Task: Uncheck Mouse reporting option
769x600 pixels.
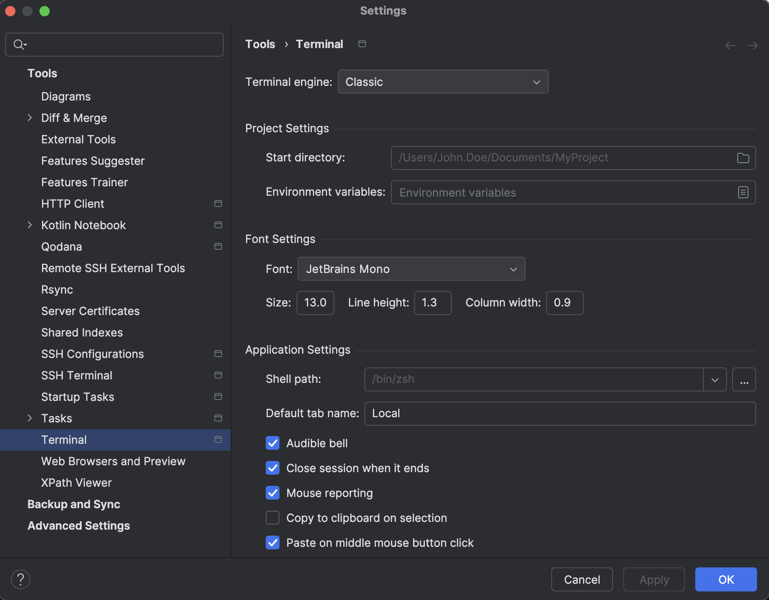Action: [x=273, y=493]
